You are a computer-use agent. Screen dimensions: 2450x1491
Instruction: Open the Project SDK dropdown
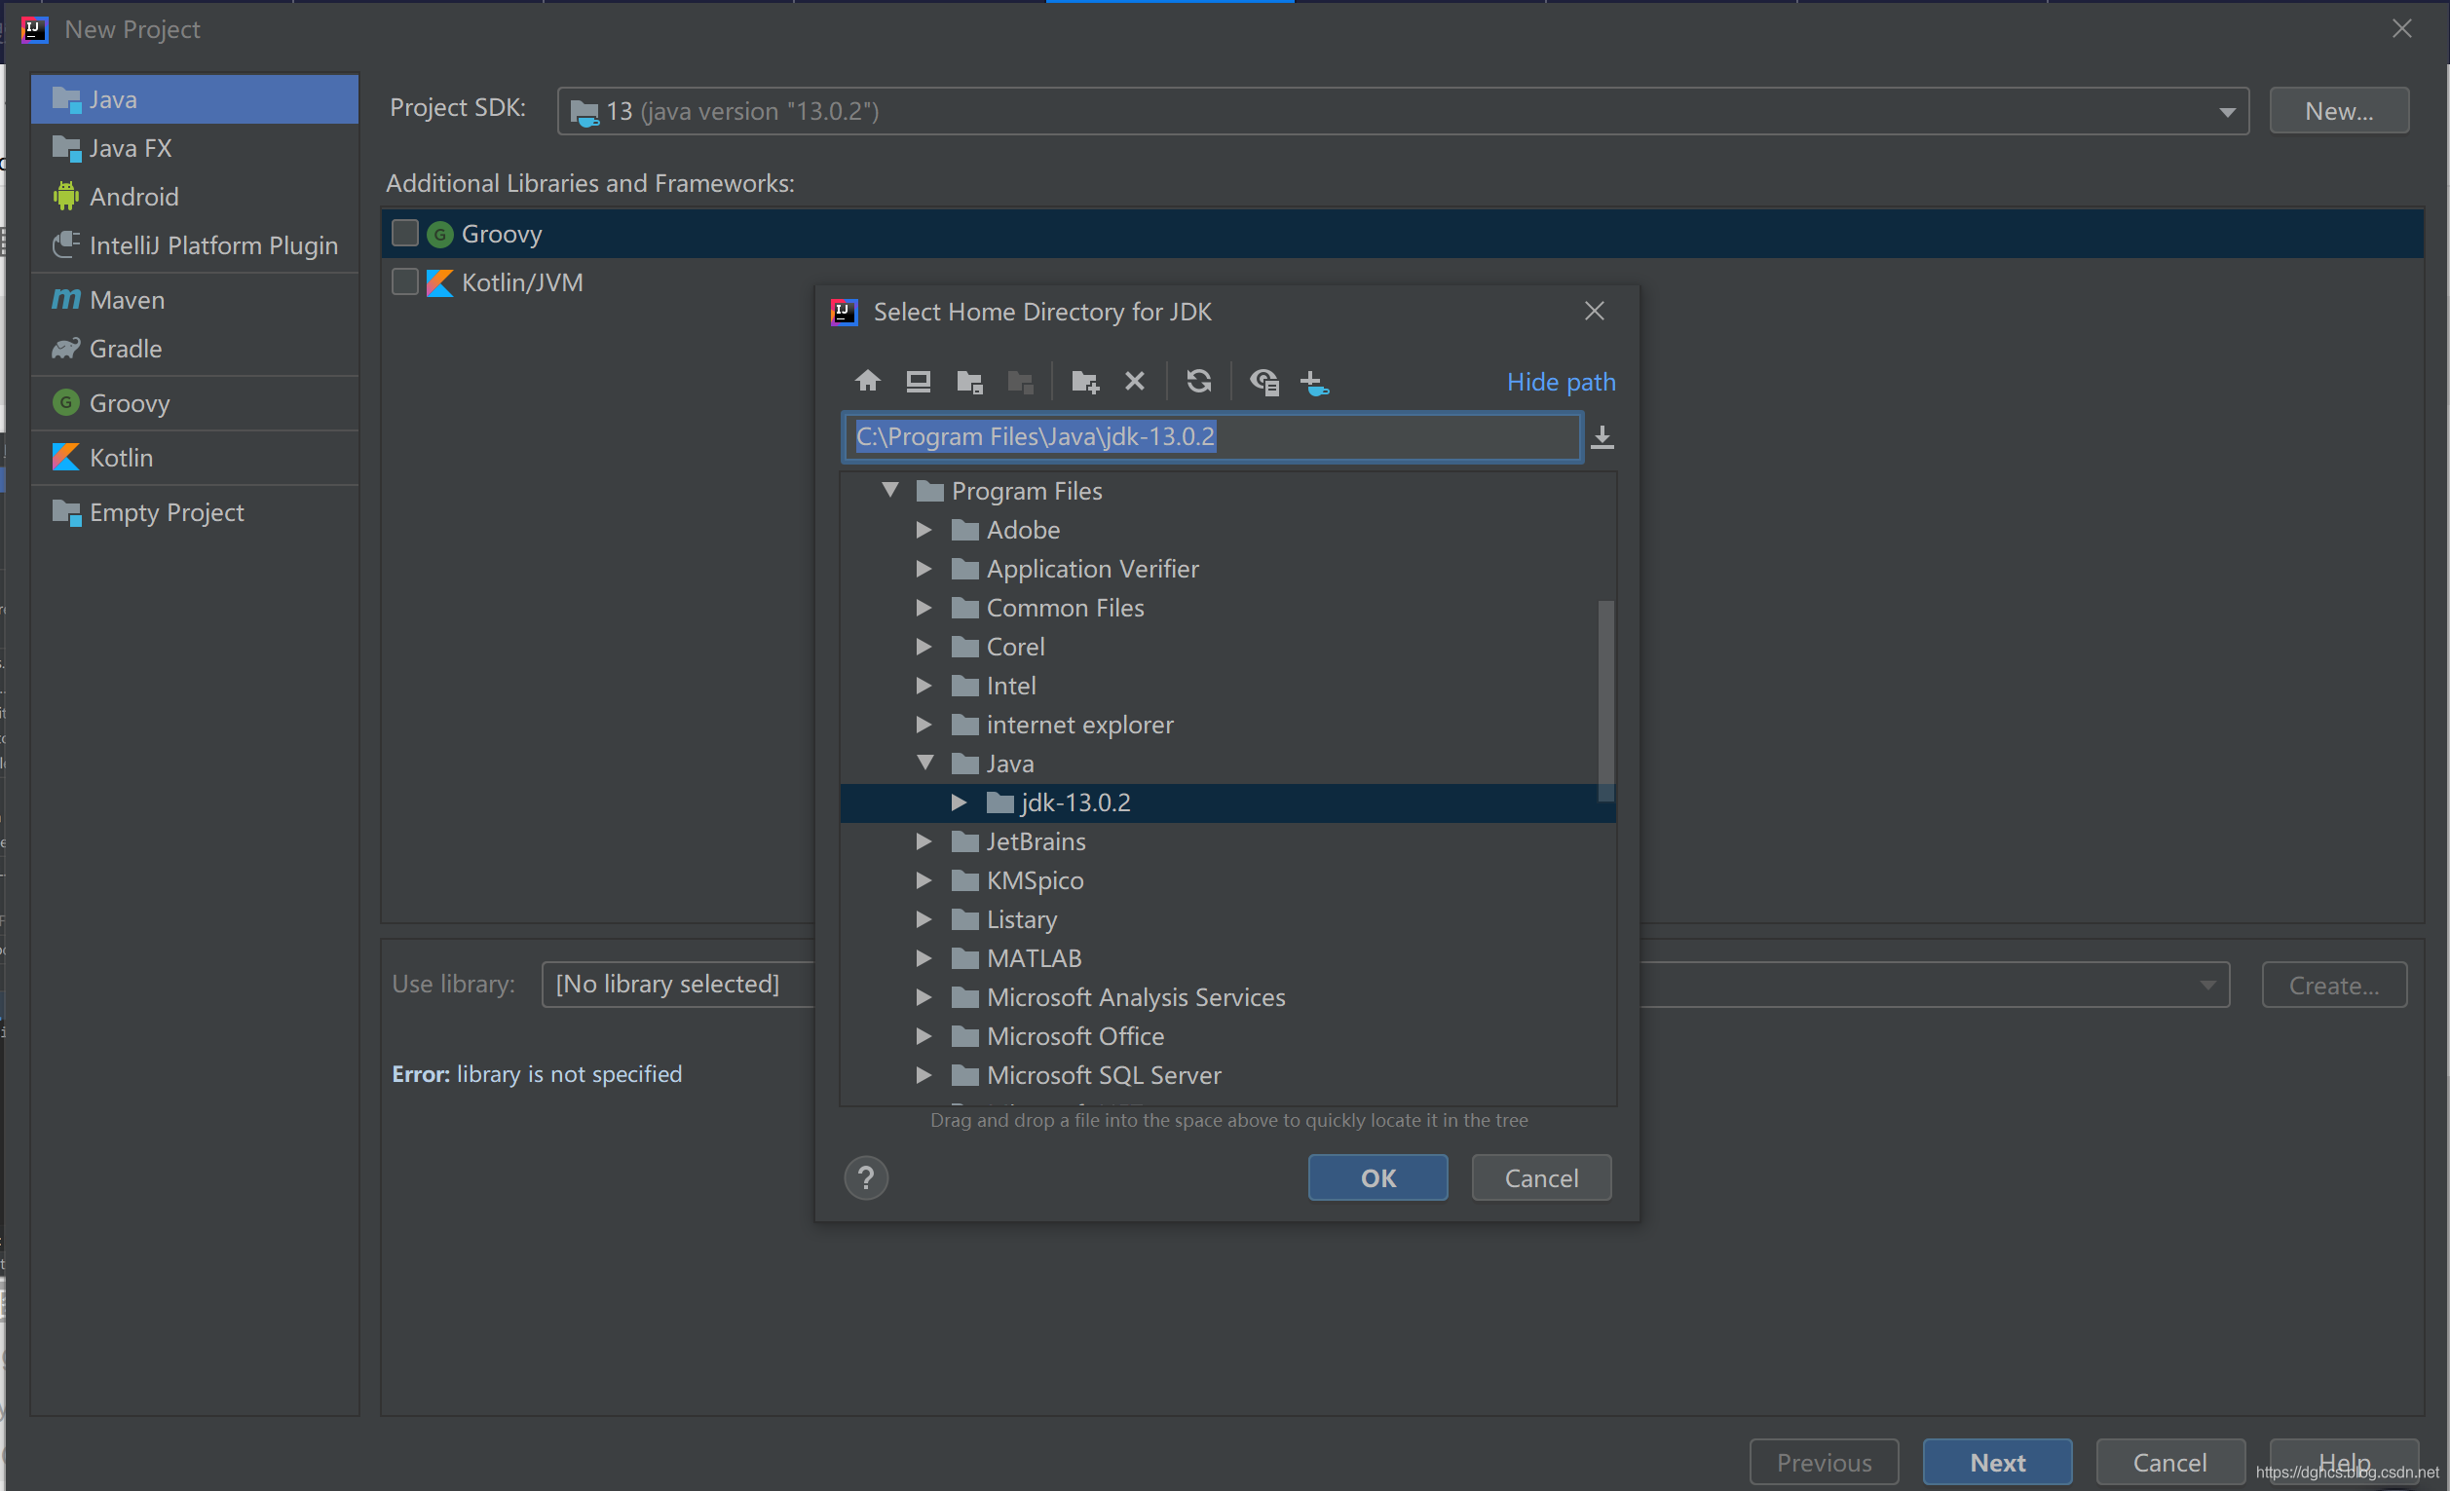point(2227,110)
